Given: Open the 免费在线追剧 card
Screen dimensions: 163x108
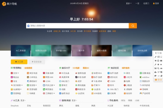Looking at the screenshot, I should [x=41, y=51].
